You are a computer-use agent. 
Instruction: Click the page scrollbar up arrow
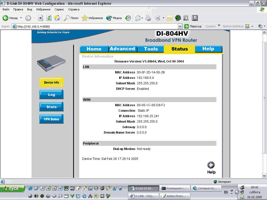click(264, 32)
